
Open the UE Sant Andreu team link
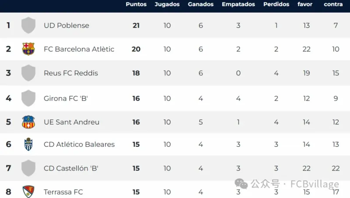point(71,122)
